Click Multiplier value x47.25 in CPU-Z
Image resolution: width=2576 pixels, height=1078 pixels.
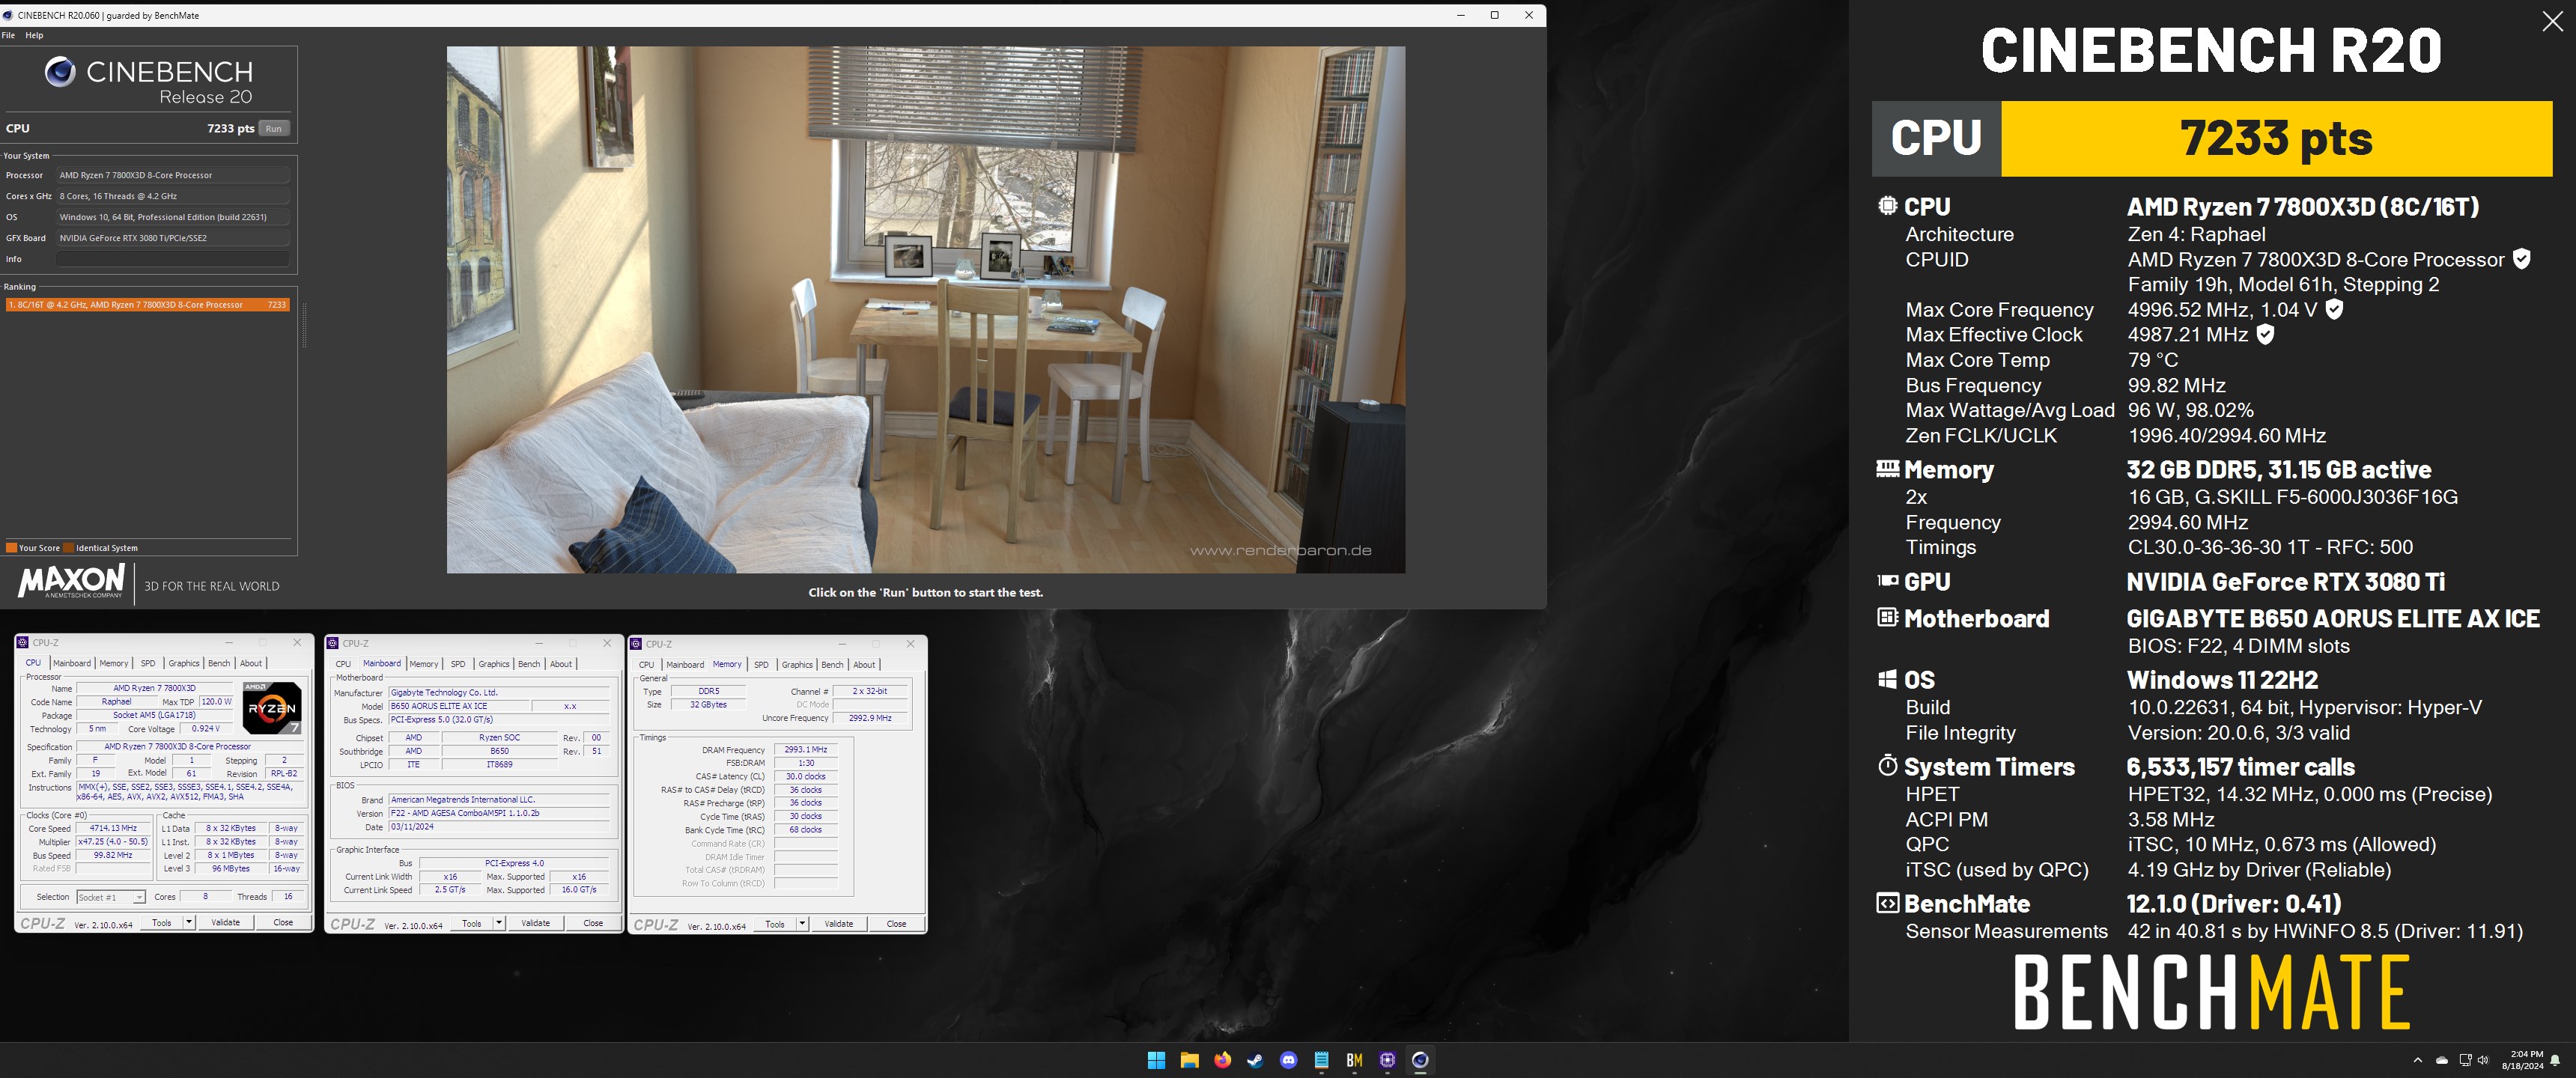click(113, 842)
